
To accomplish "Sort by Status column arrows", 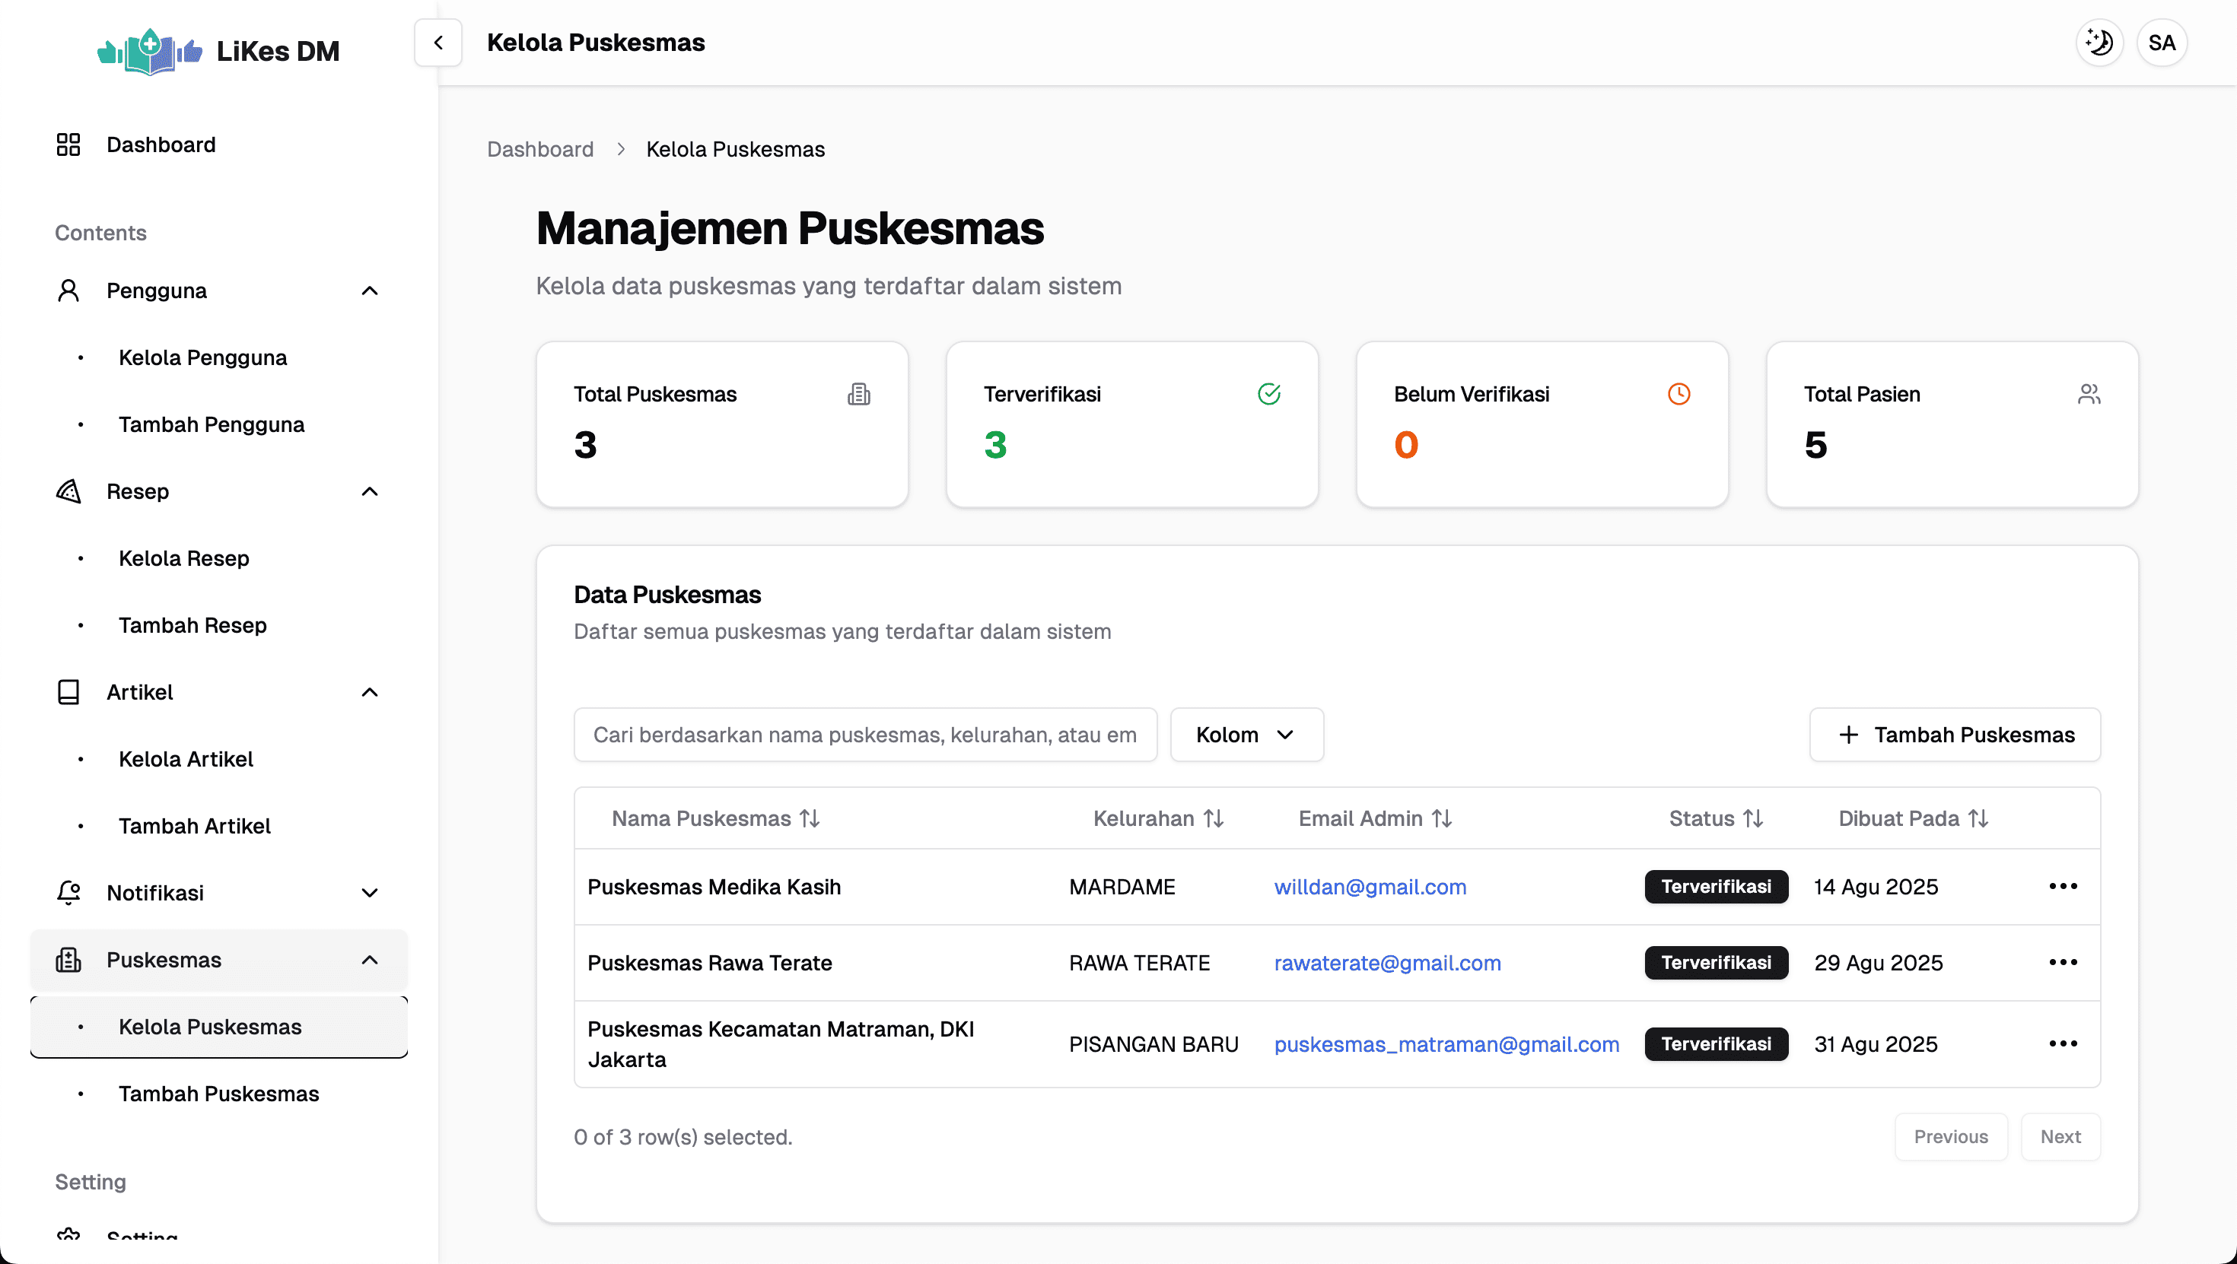I will (x=1752, y=818).
